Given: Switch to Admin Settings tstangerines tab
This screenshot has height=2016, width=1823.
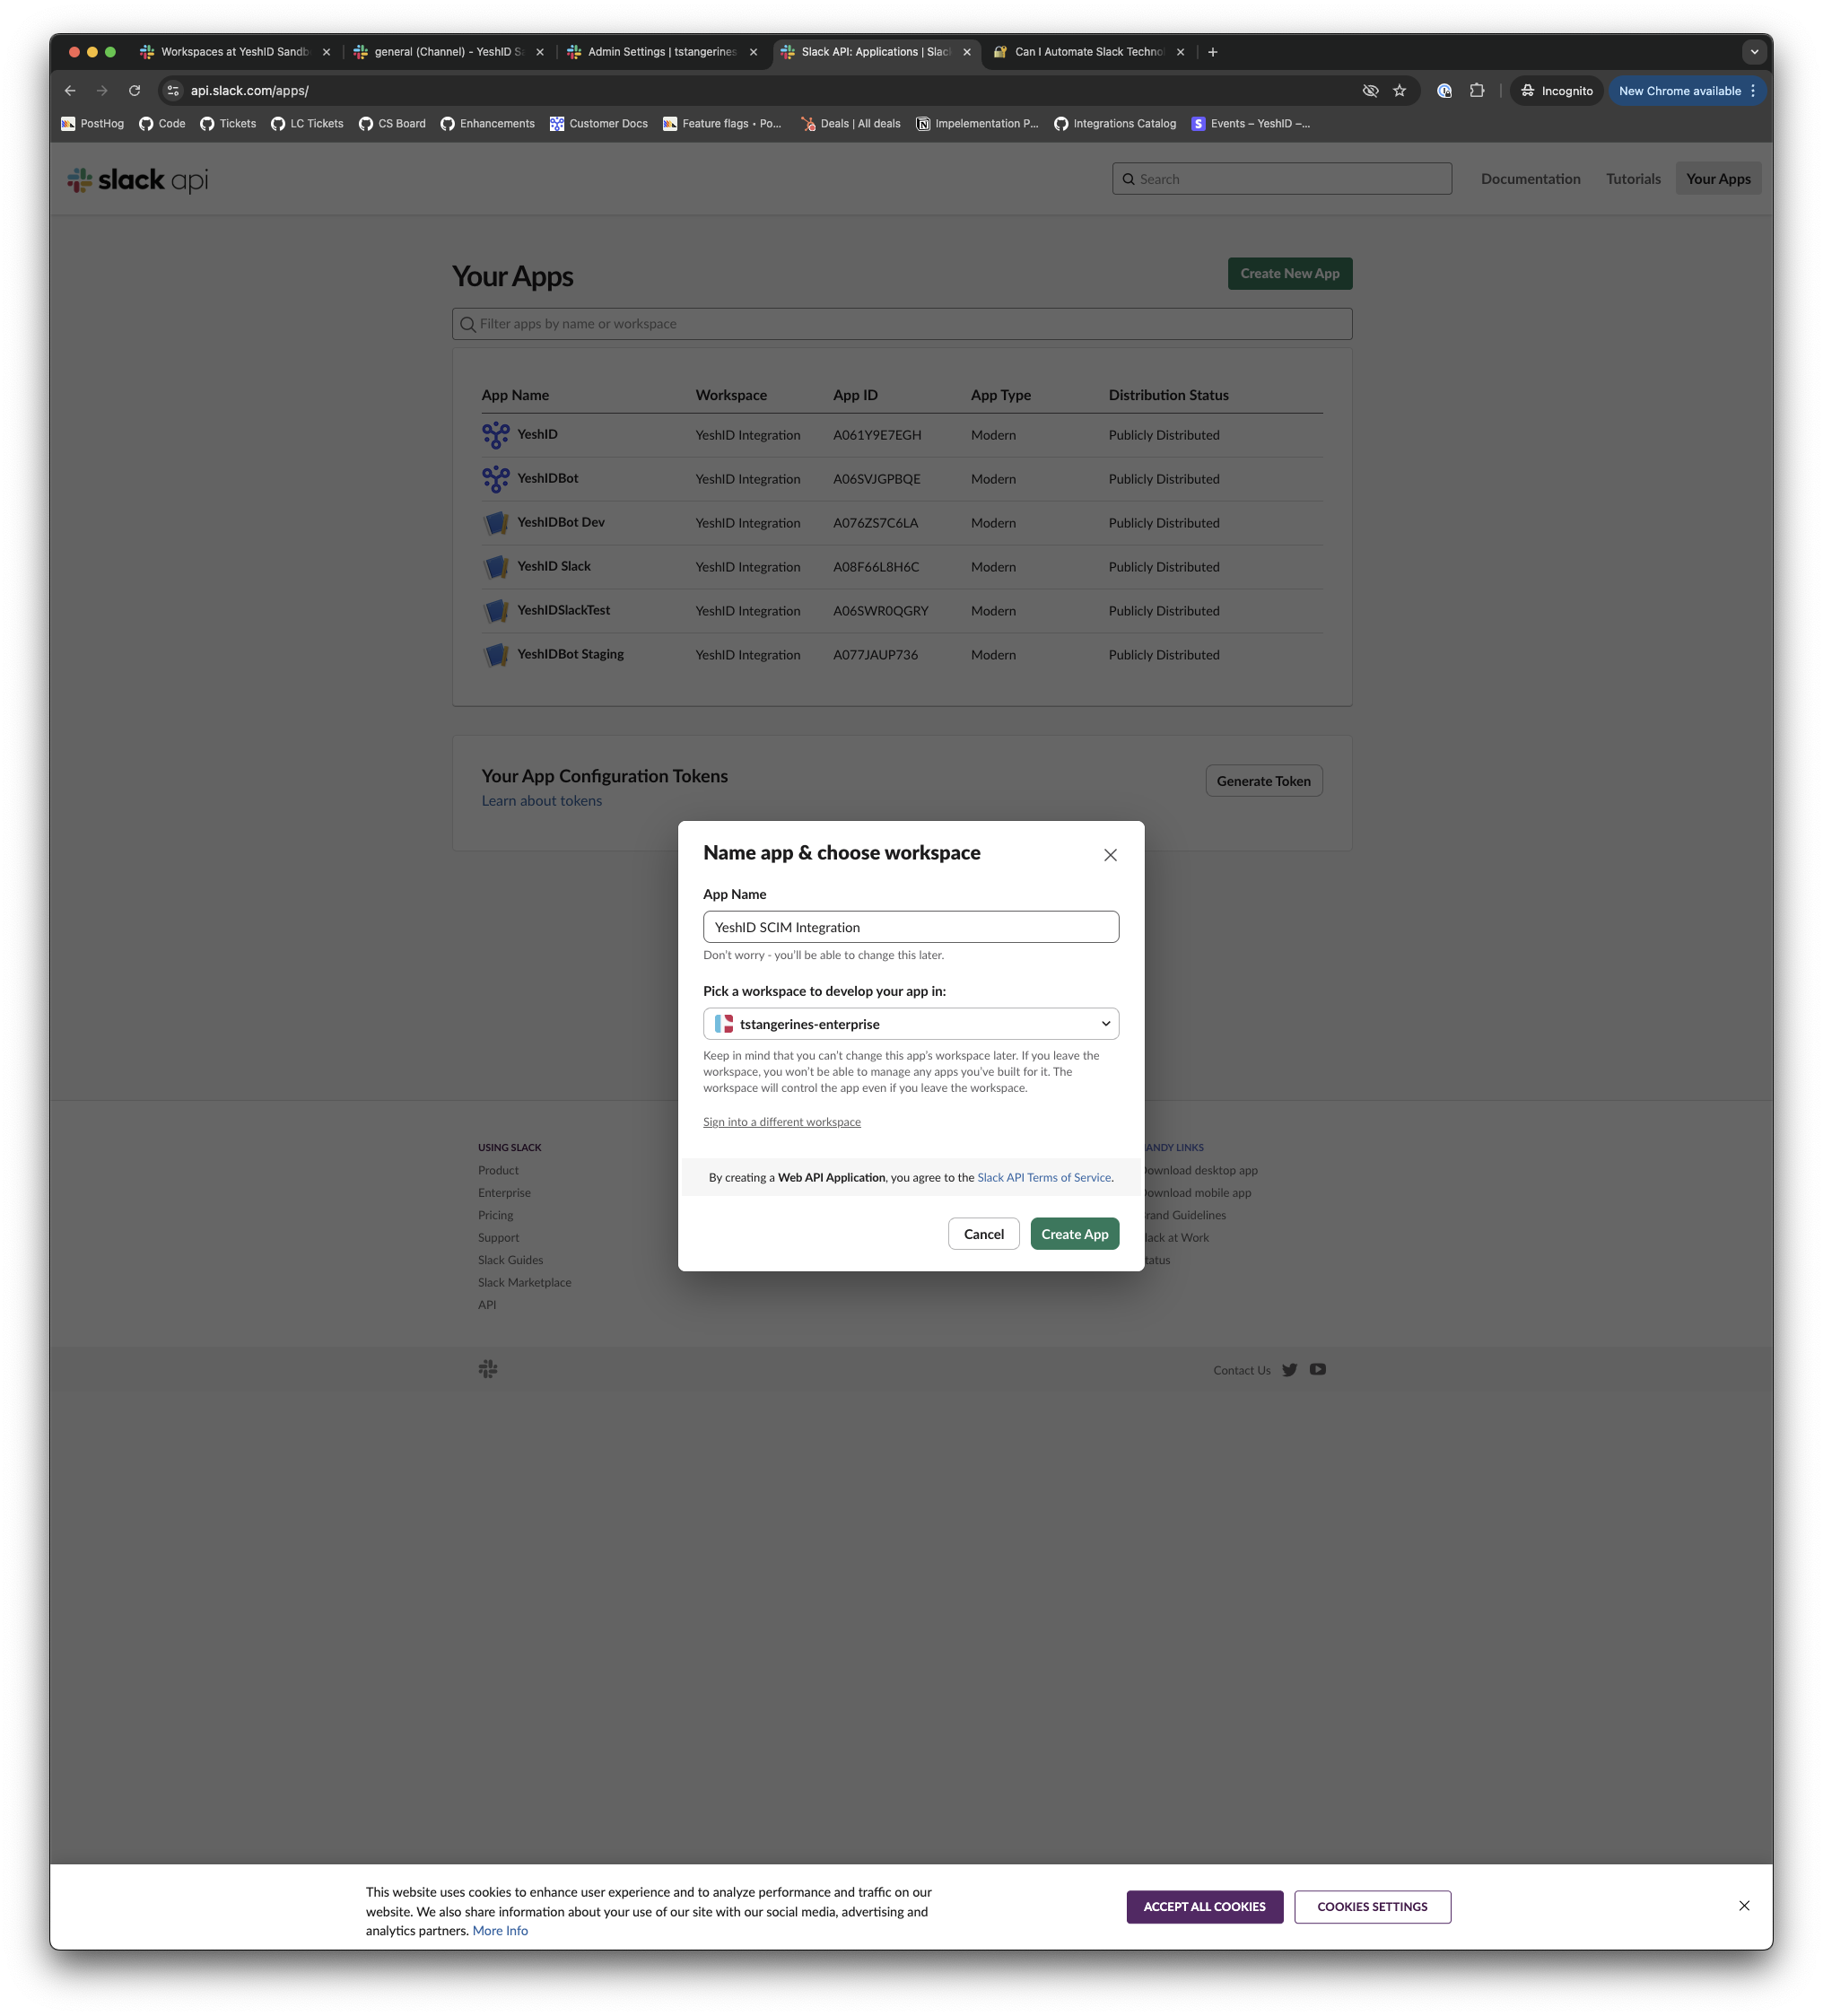Looking at the screenshot, I should (x=661, y=52).
